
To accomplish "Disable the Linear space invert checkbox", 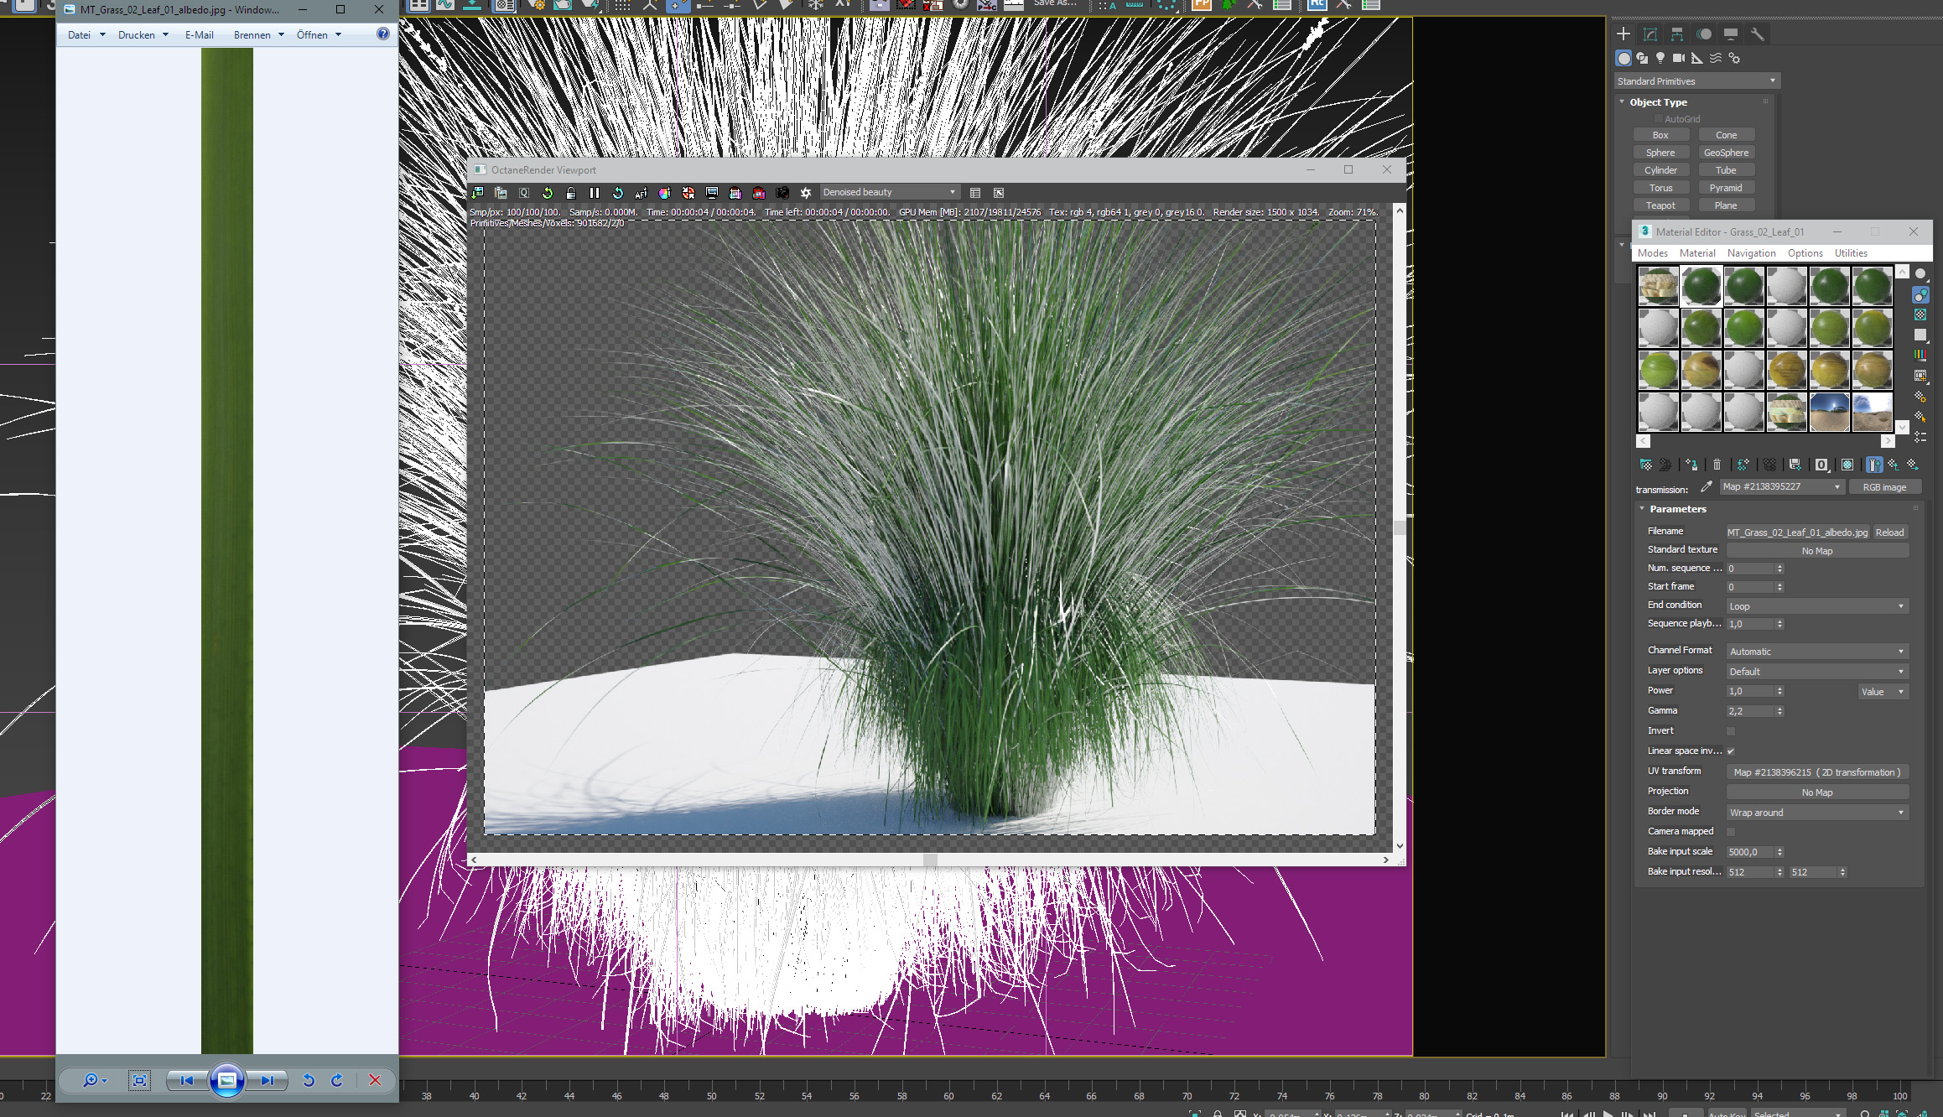I will (1731, 751).
